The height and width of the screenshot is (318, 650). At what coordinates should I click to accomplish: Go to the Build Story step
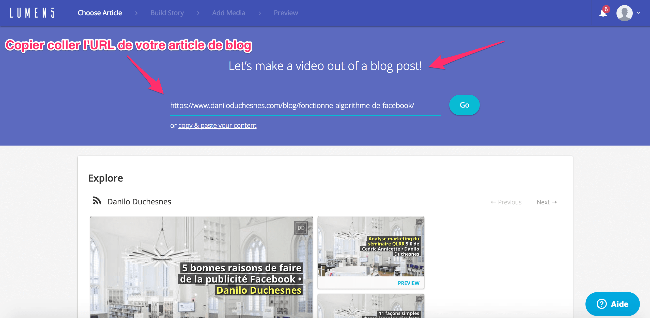[x=167, y=13]
